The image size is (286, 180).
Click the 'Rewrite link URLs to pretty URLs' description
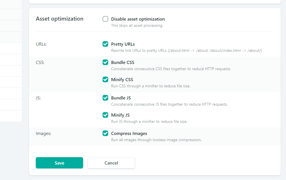coord(187,50)
